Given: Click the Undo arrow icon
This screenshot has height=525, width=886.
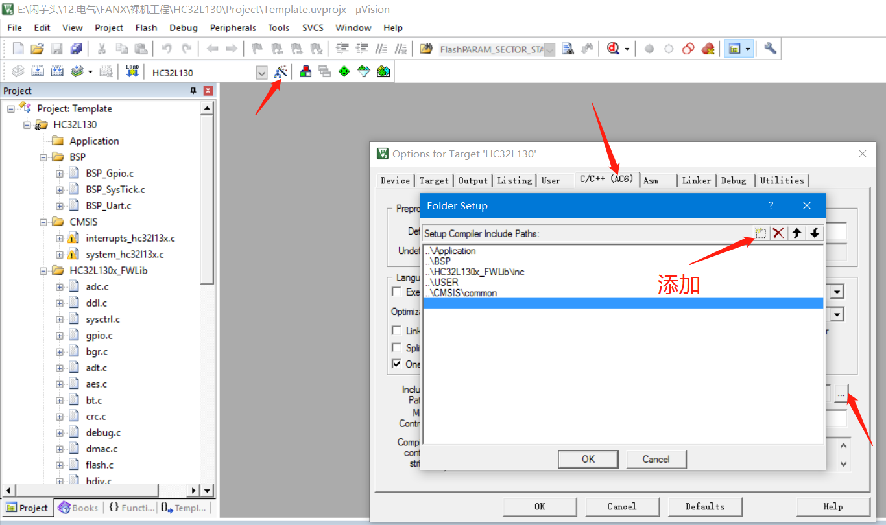Looking at the screenshot, I should (x=166, y=49).
